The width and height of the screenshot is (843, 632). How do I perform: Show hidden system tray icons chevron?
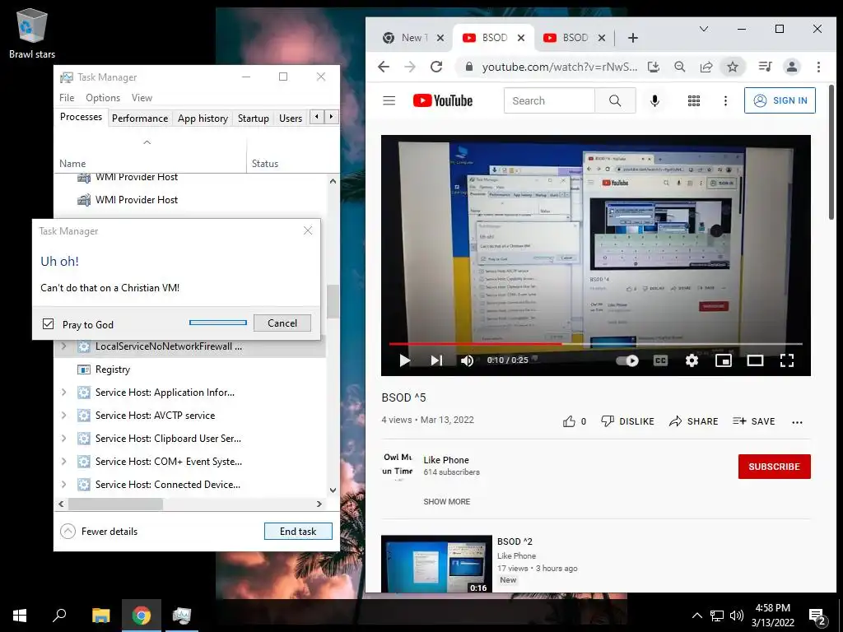(696, 616)
